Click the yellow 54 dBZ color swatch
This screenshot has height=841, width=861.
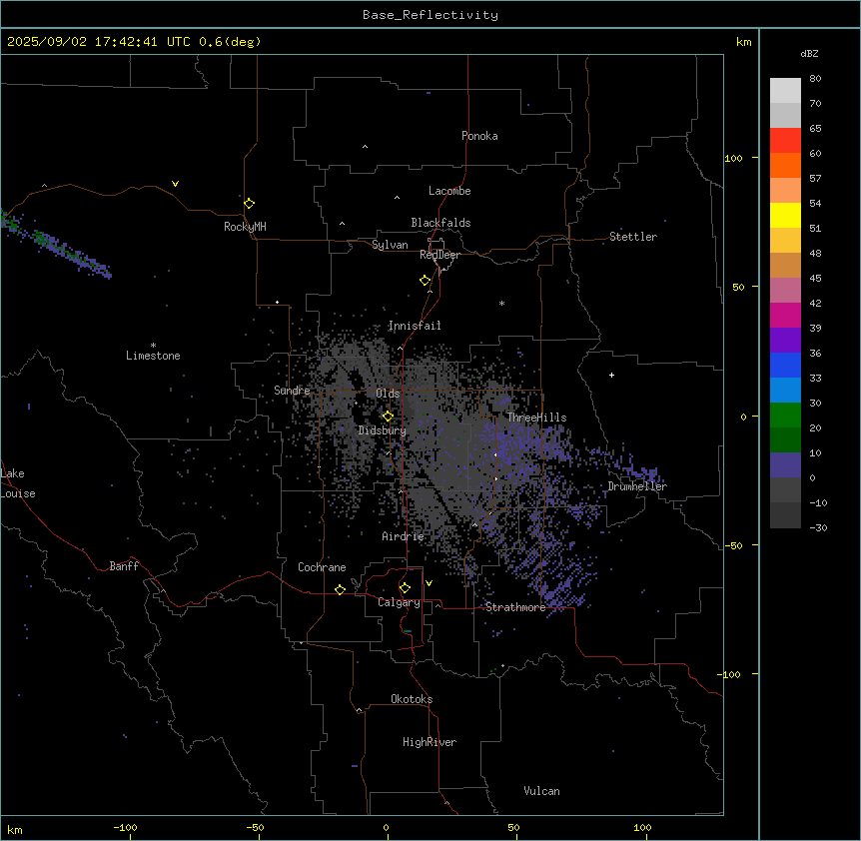pos(785,215)
